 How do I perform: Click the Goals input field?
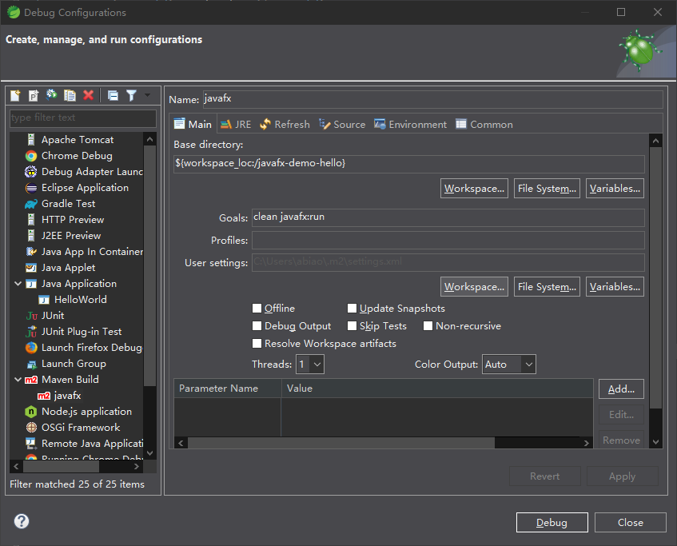448,217
